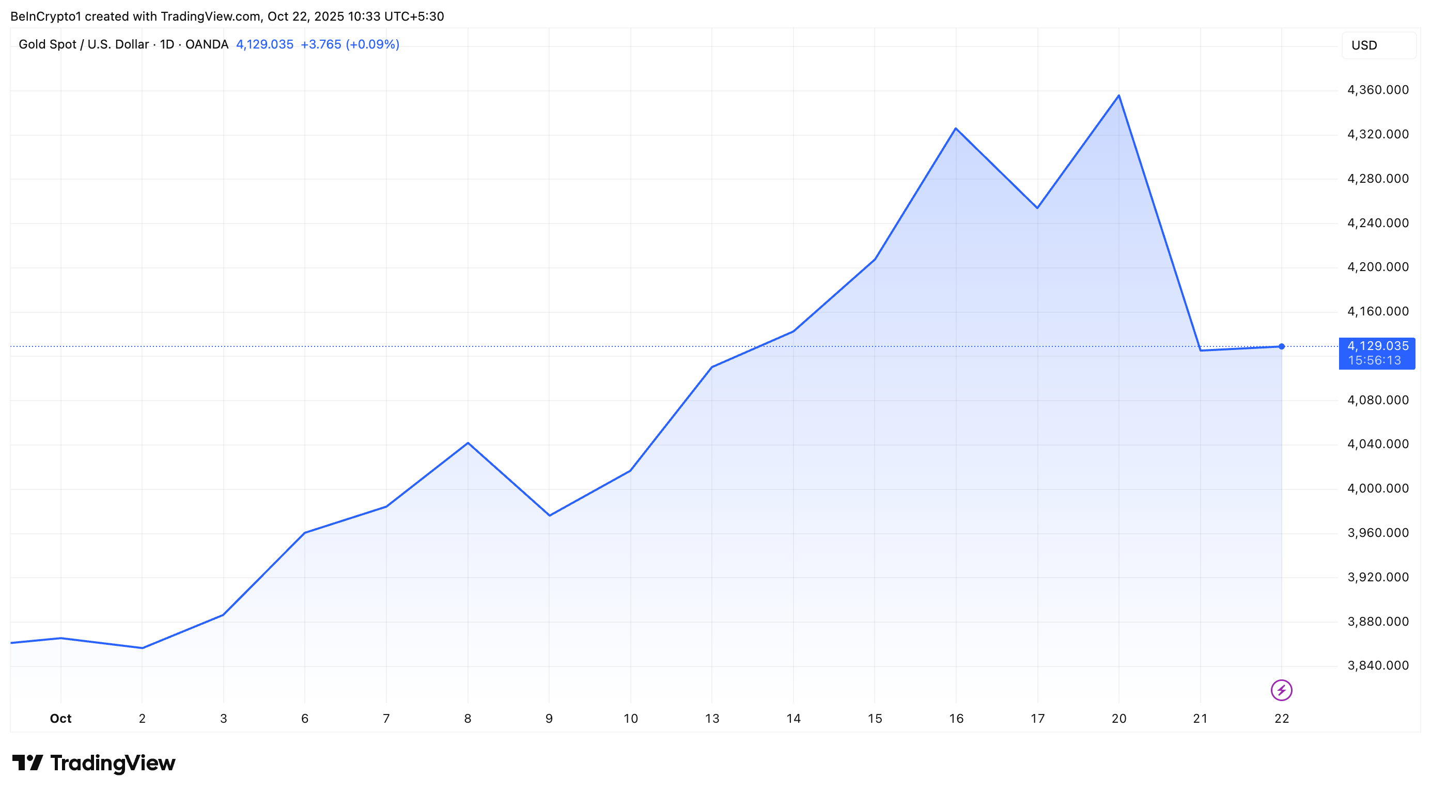This screenshot has height=794, width=1431.
Task: Click the 22 date label on the time axis
Action: (x=1281, y=719)
